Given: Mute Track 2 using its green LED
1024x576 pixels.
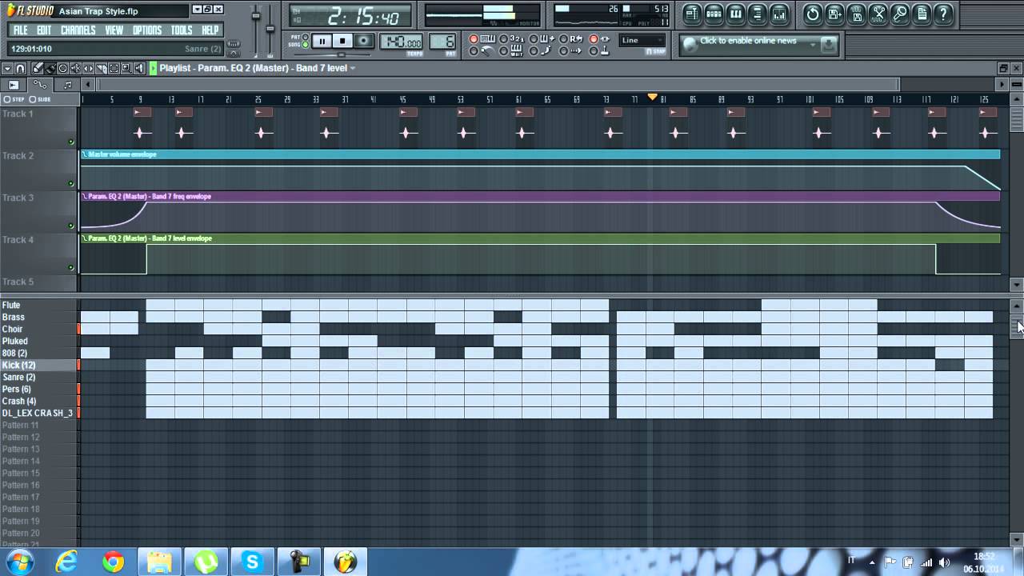Looking at the screenshot, I should click(x=71, y=184).
